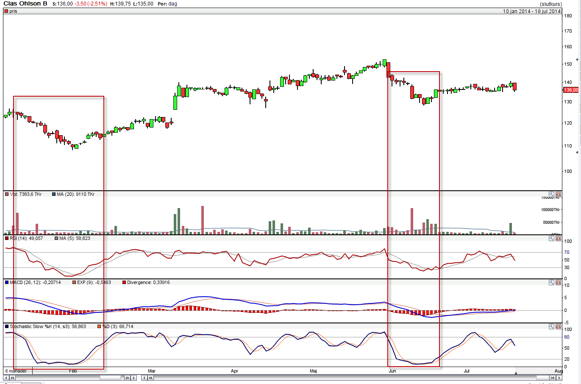Click the RSI (14) legend swatch
Image resolution: width=581 pixels, height=384 pixels.
6,239
